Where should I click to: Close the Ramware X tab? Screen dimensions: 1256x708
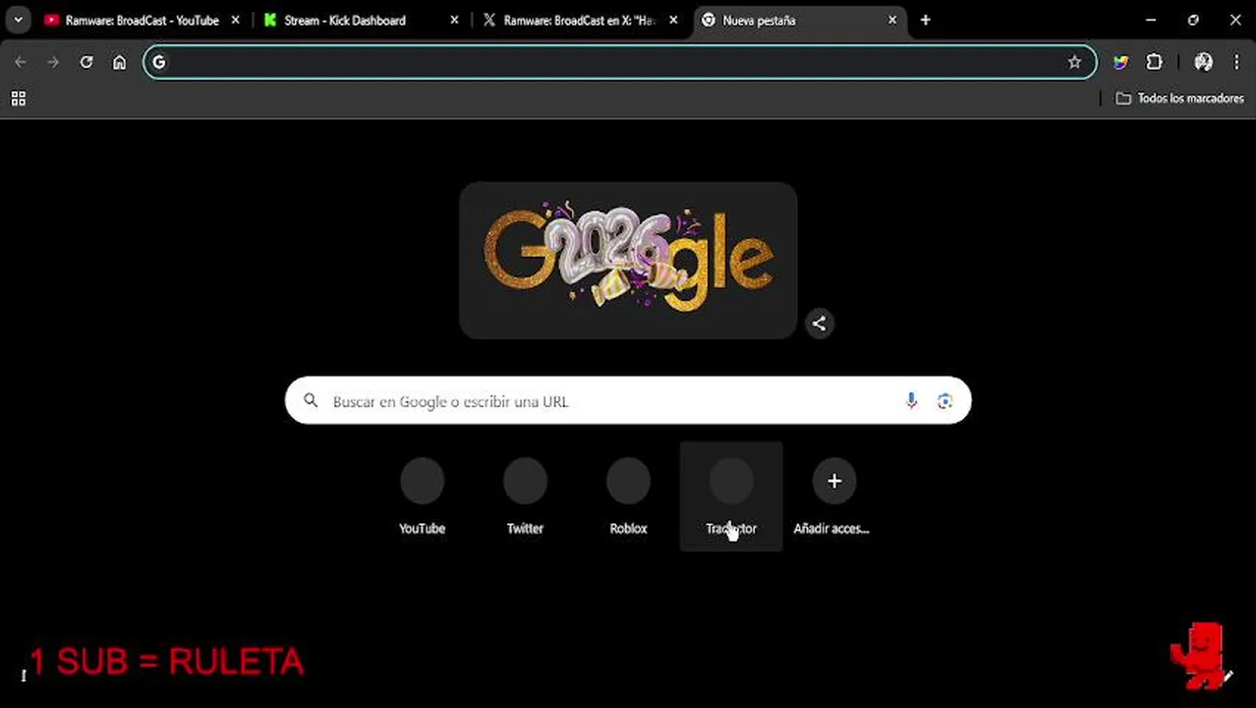[673, 20]
